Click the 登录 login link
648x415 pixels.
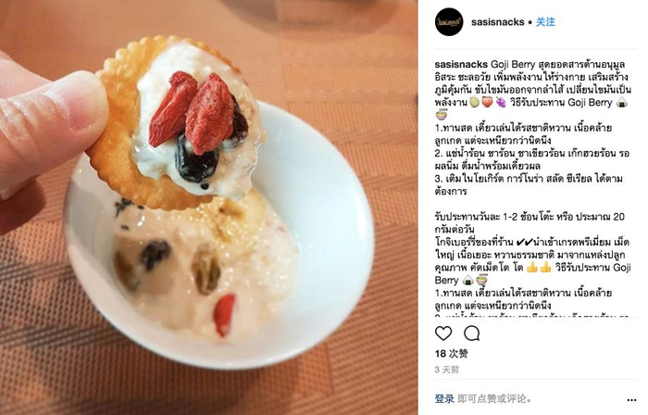[x=444, y=398]
